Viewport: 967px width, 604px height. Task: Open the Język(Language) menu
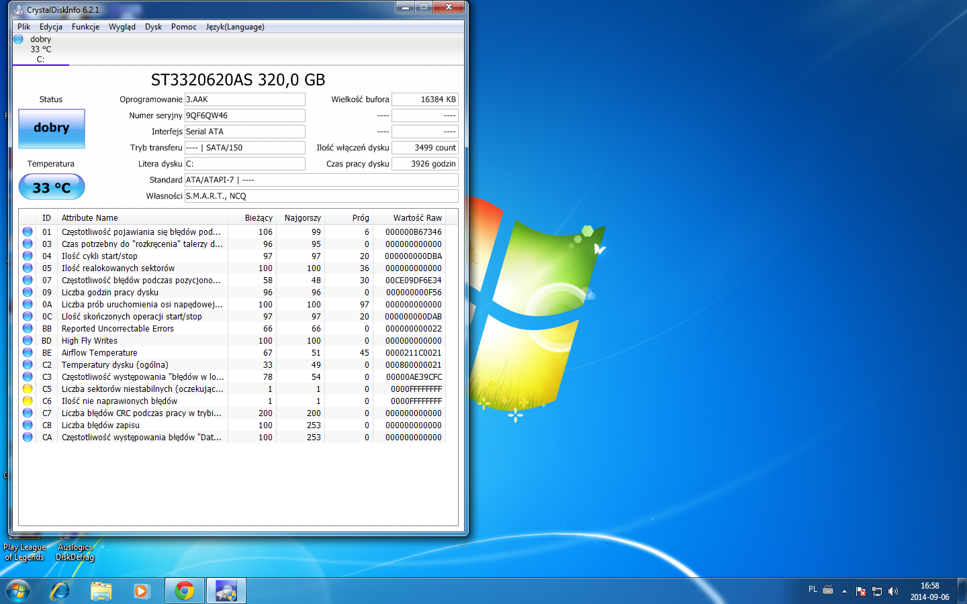click(x=235, y=27)
